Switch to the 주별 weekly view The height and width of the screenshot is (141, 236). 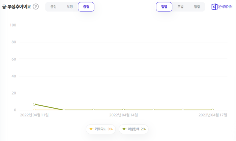coord(180,7)
